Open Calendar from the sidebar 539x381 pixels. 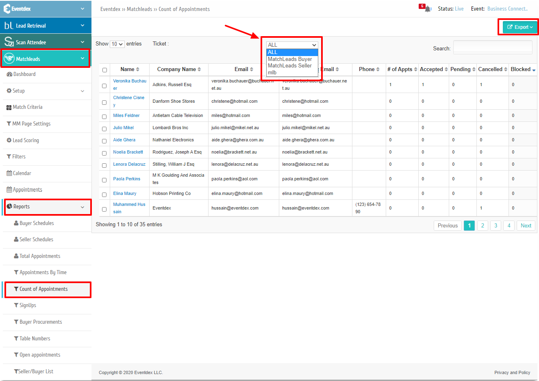pyautogui.click(x=19, y=173)
